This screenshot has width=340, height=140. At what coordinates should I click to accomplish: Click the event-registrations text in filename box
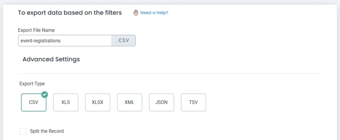[x=41, y=41]
